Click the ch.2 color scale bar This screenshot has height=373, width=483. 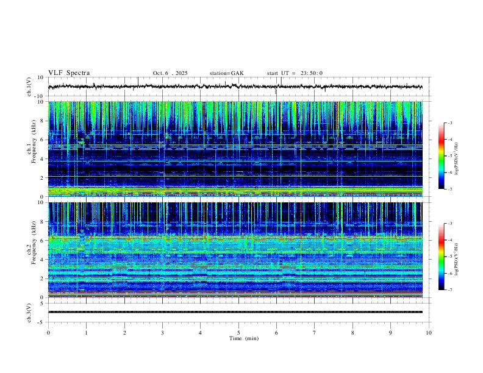tap(442, 257)
